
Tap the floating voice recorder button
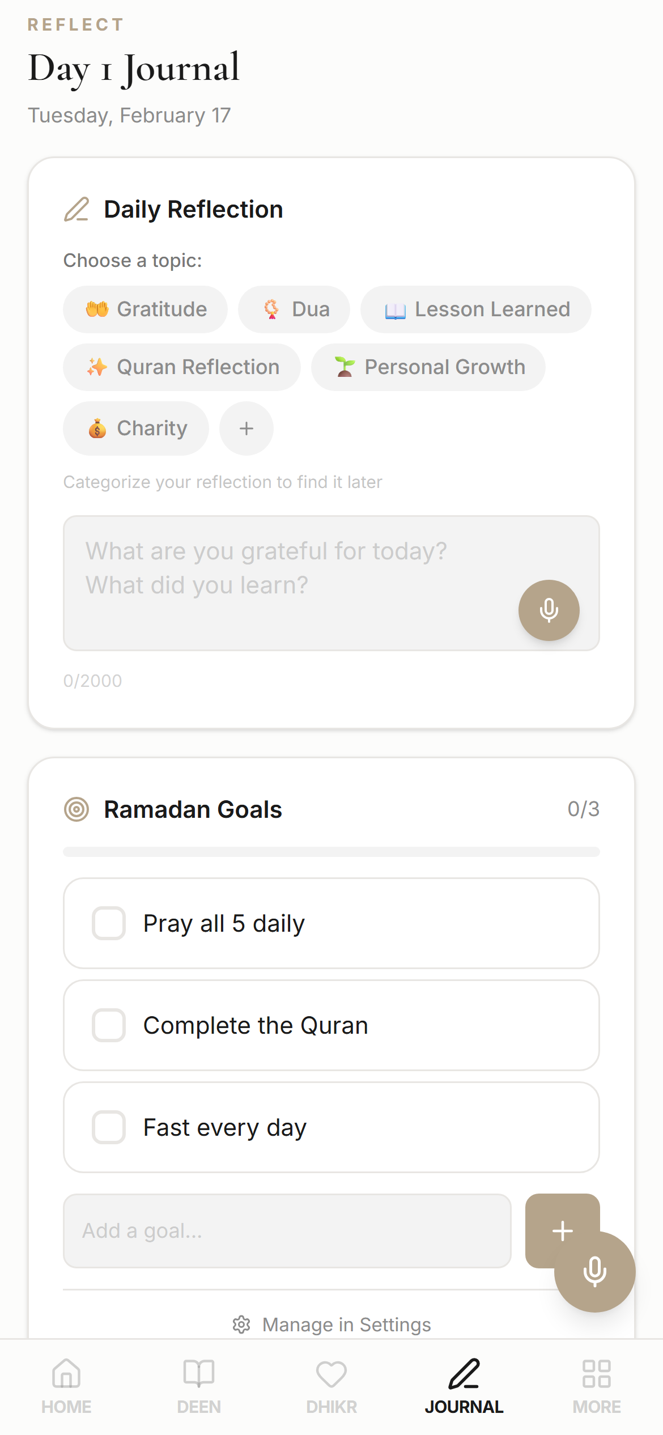(594, 1271)
